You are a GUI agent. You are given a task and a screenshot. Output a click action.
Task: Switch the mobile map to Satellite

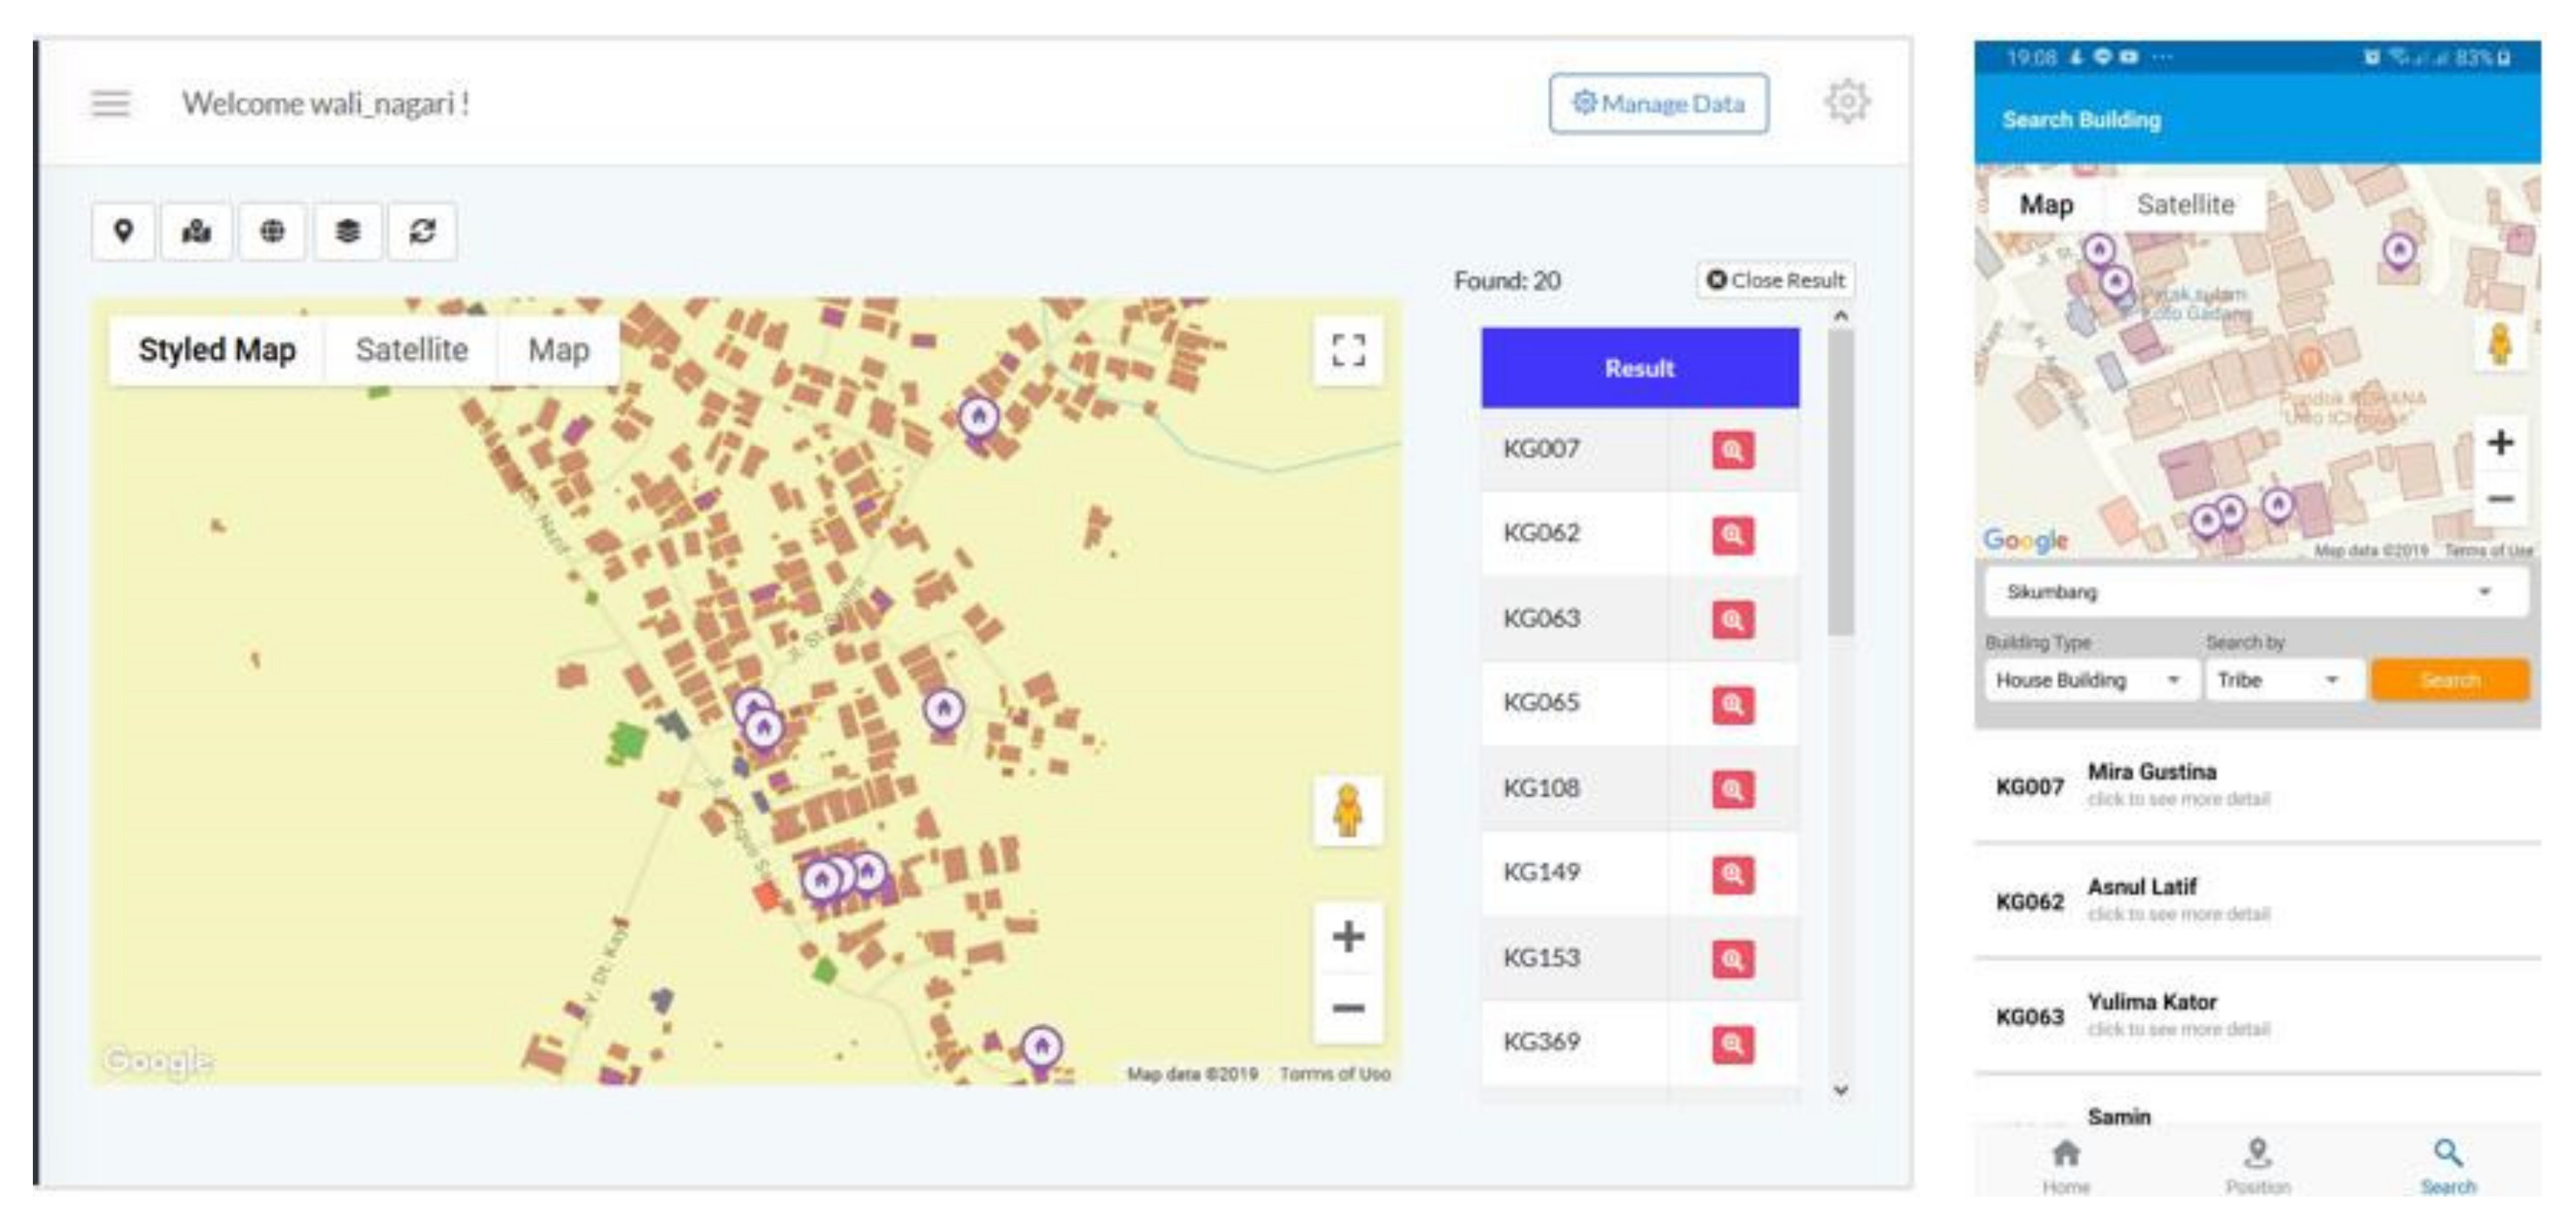(2185, 205)
